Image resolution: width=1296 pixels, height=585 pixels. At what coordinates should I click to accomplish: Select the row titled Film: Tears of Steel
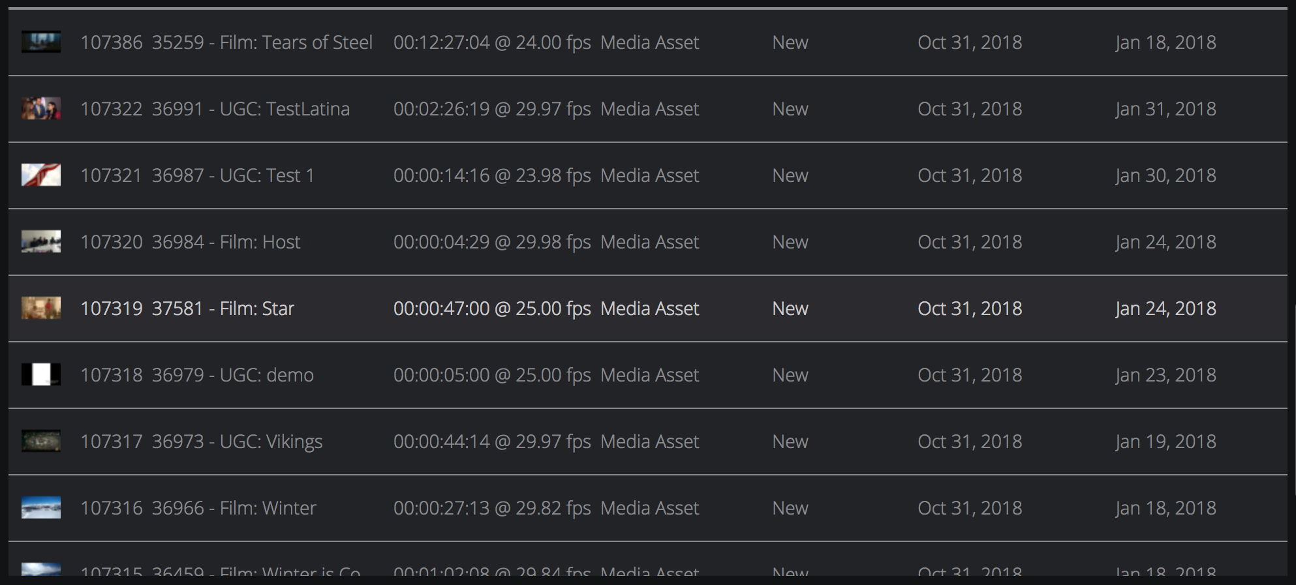click(262, 42)
